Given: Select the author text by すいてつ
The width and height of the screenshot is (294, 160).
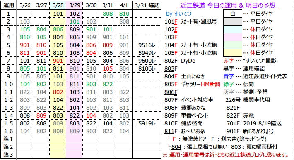Looking at the screenshot, I should click(179, 14).
